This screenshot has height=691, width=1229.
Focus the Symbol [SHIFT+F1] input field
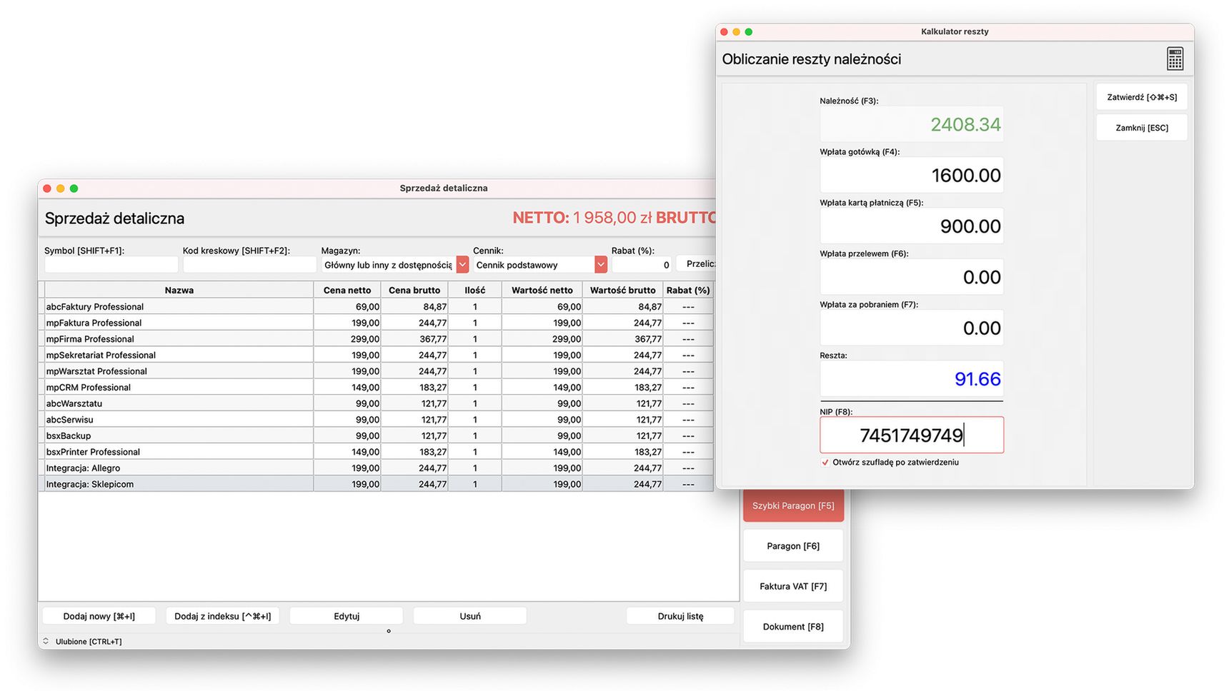pos(111,265)
